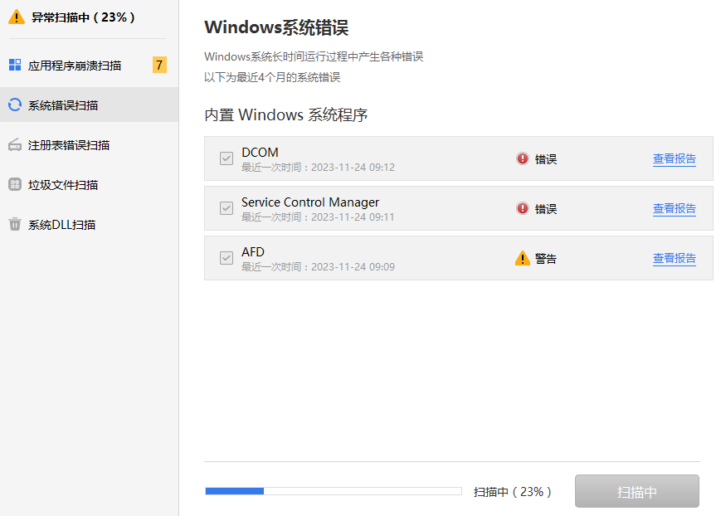Open 查看报告 link for DCOM
This screenshot has width=721, height=516.
[x=674, y=159]
